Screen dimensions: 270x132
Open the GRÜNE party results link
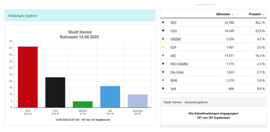(x=176, y=39)
